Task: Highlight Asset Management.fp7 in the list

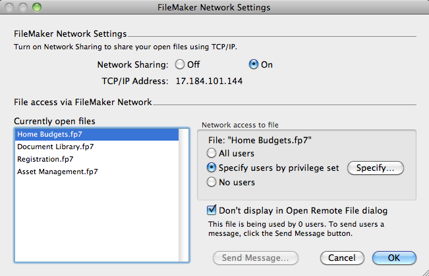Action: [57, 172]
